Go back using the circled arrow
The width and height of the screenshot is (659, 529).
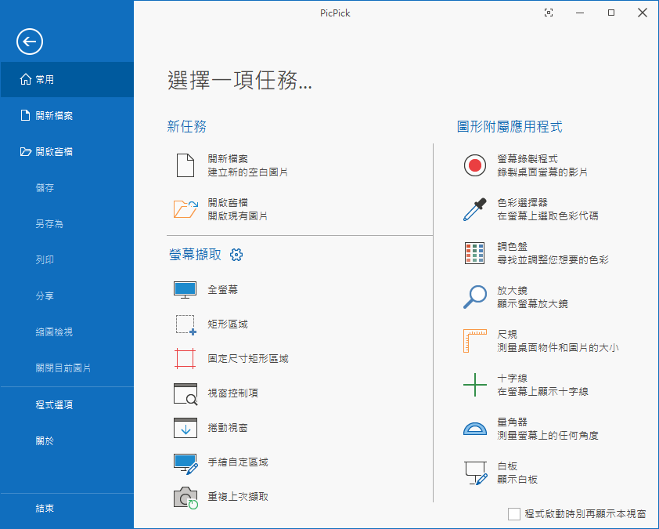pyautogui.click(x=30, y=42)
